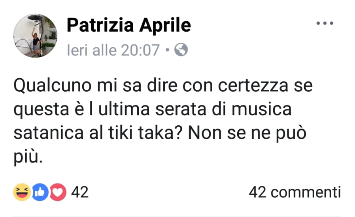Image resolution: width=355 pixels, height=217 pixels.
Task: Open Patrizia Aprile's profile picture
Action: [36, 36]
